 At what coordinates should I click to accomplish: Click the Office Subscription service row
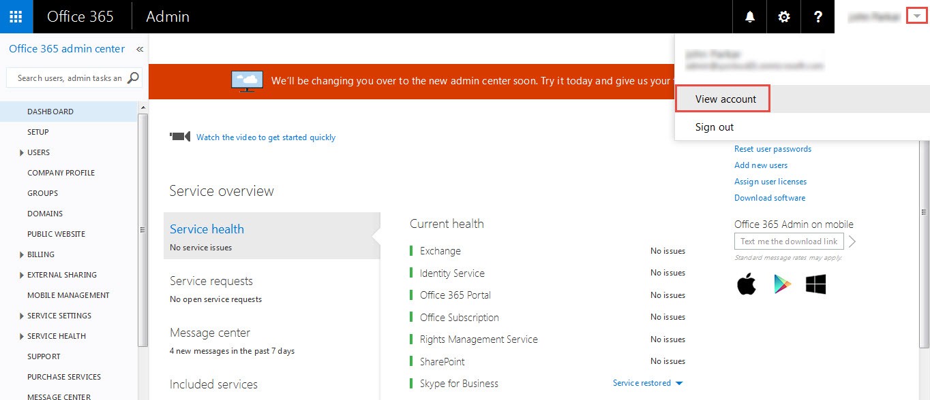point(547,317)
